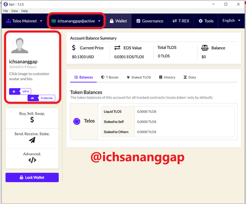Open the Tools section
246x204 pixels.
(x=206, y=21)
